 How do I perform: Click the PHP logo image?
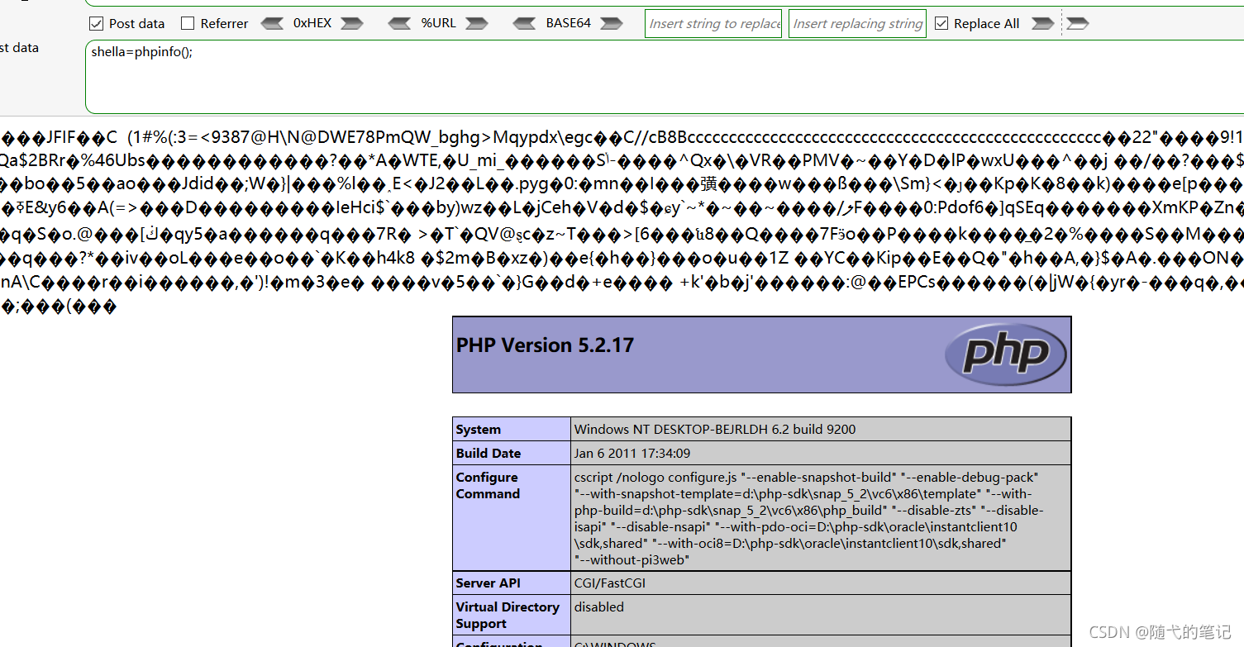tap(1005, 354)
